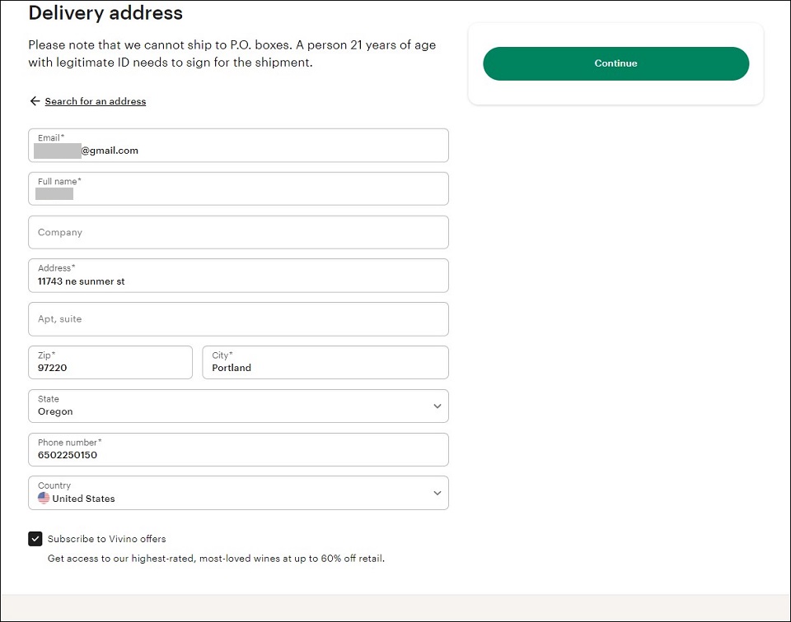Screen dimensions: 791x622
Task: Click the chevron arrow in Country field
Action: coord(438,493)
